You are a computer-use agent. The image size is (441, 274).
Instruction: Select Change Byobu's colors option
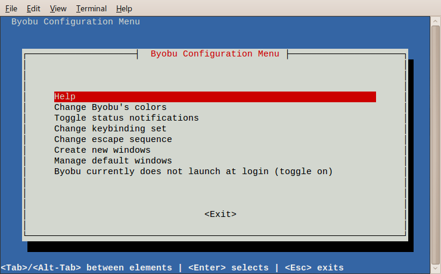(x=110, y=107)
